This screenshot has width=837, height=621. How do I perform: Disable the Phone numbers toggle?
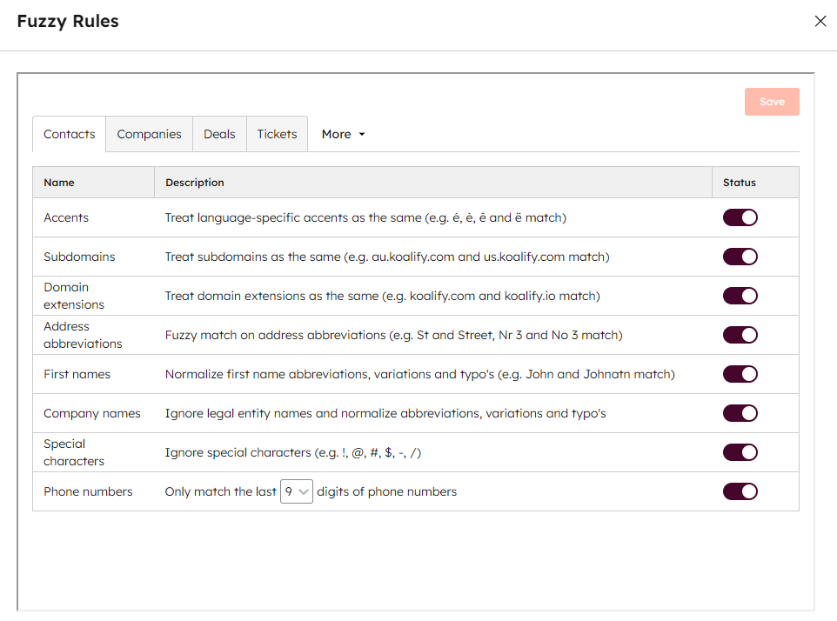tap(740, 491)
